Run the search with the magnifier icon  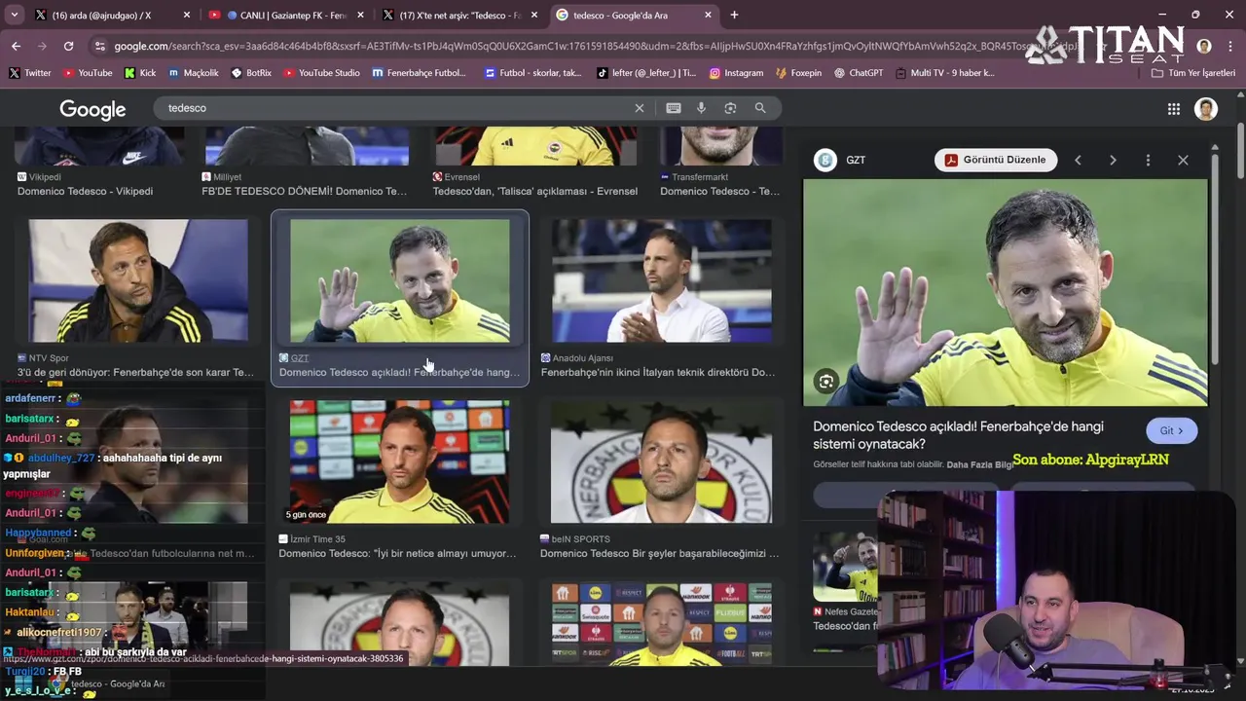[760, 108]
